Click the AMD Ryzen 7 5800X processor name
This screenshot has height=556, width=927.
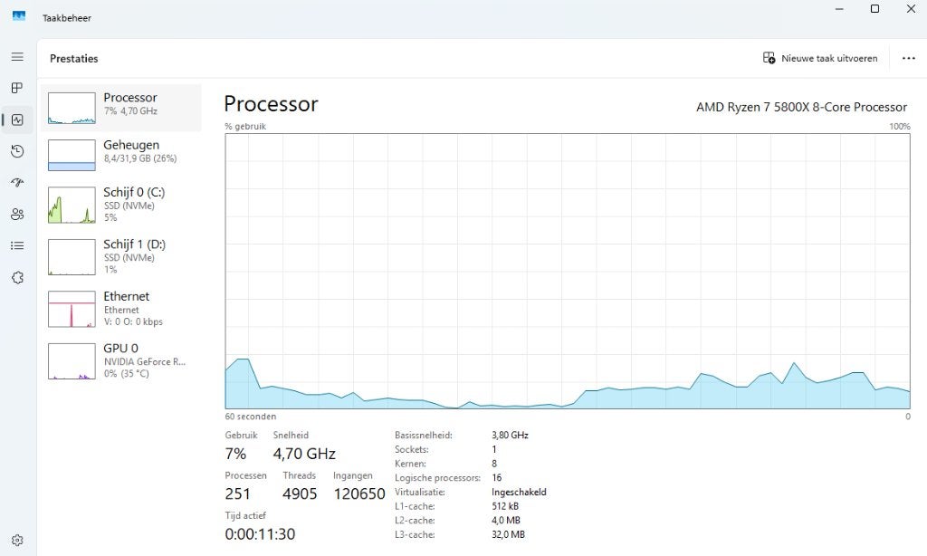click(801, 107)
